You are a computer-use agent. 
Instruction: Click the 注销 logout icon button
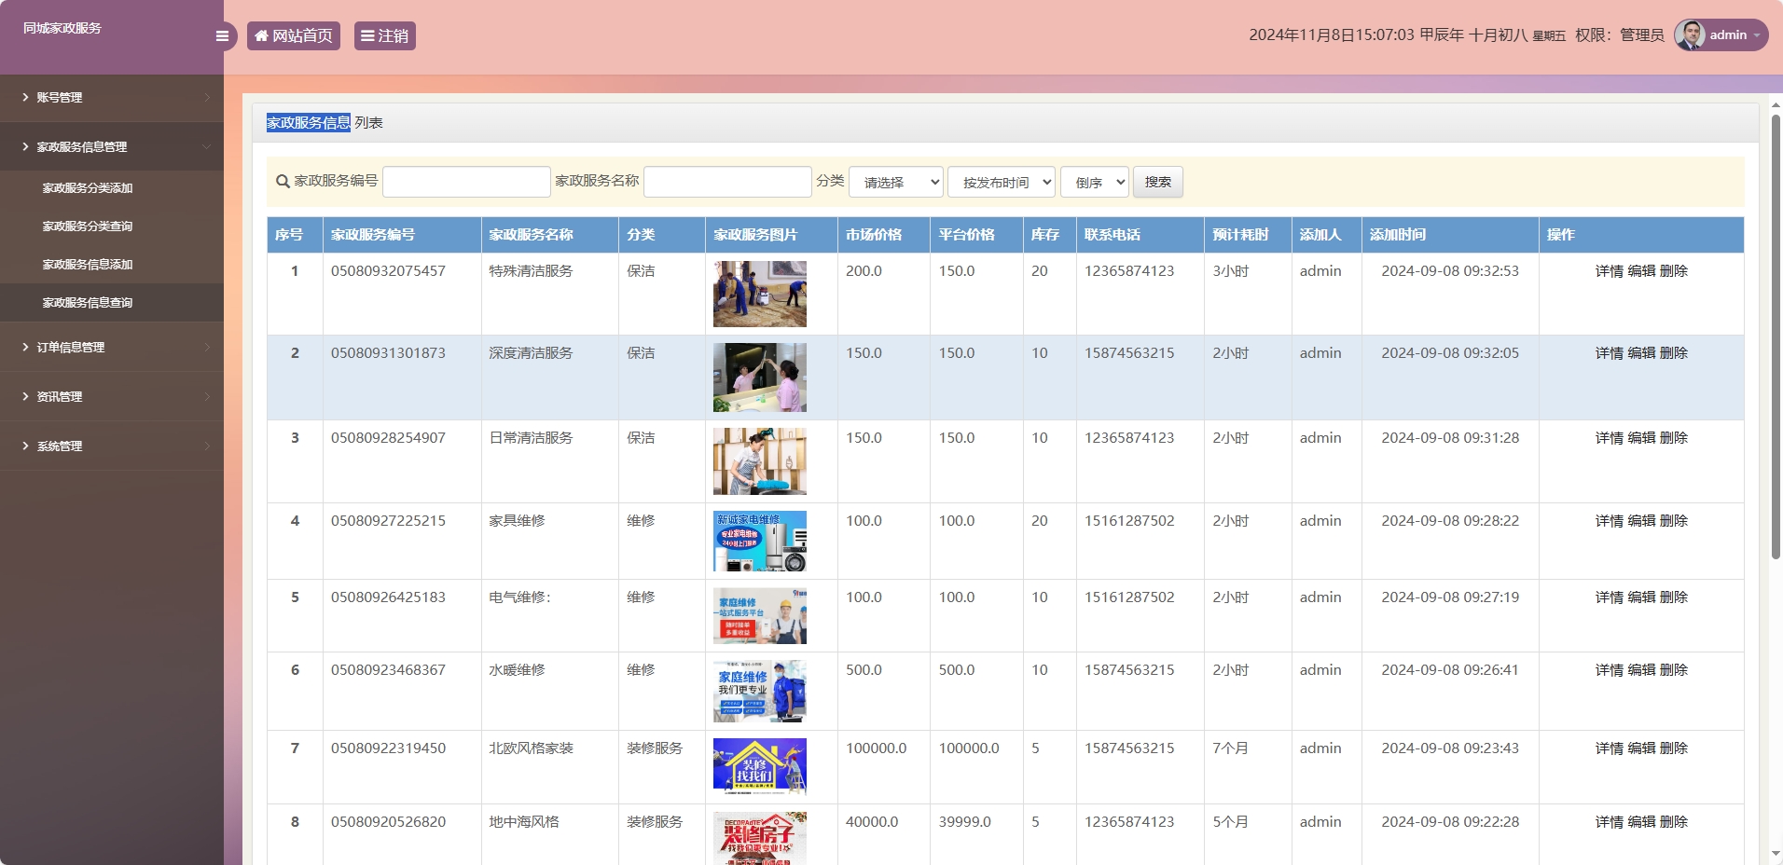(x=367, y=35)
